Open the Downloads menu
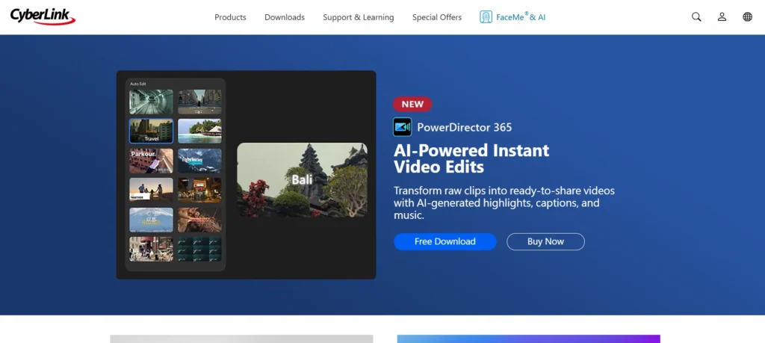The height and width of the screenshot is (343, 765). (285, 17)
